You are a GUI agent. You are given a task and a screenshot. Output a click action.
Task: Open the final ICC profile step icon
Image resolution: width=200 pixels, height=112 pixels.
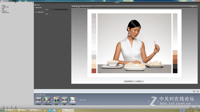pos(72,100)
